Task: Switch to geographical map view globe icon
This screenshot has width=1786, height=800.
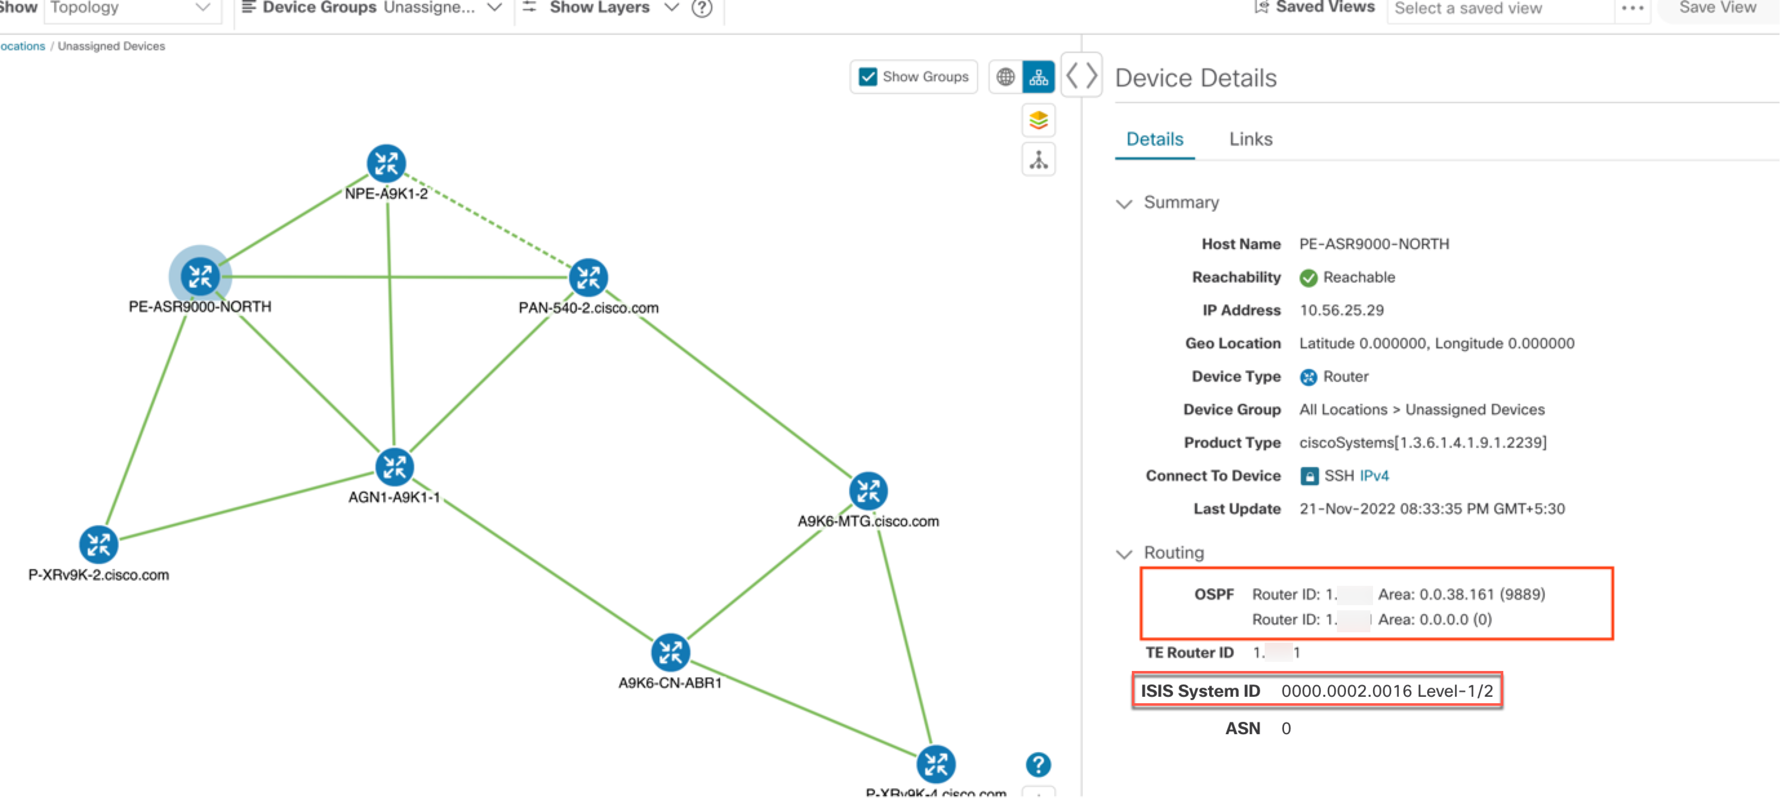Action: (x=1006, y=76)
